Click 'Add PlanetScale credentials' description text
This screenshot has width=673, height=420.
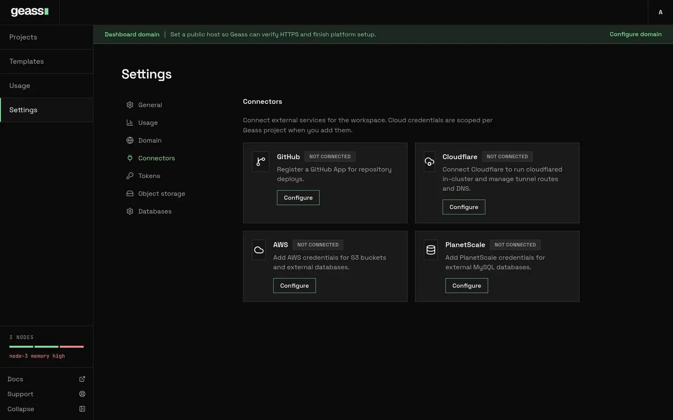pyautogui.click(x=495, y=262)
